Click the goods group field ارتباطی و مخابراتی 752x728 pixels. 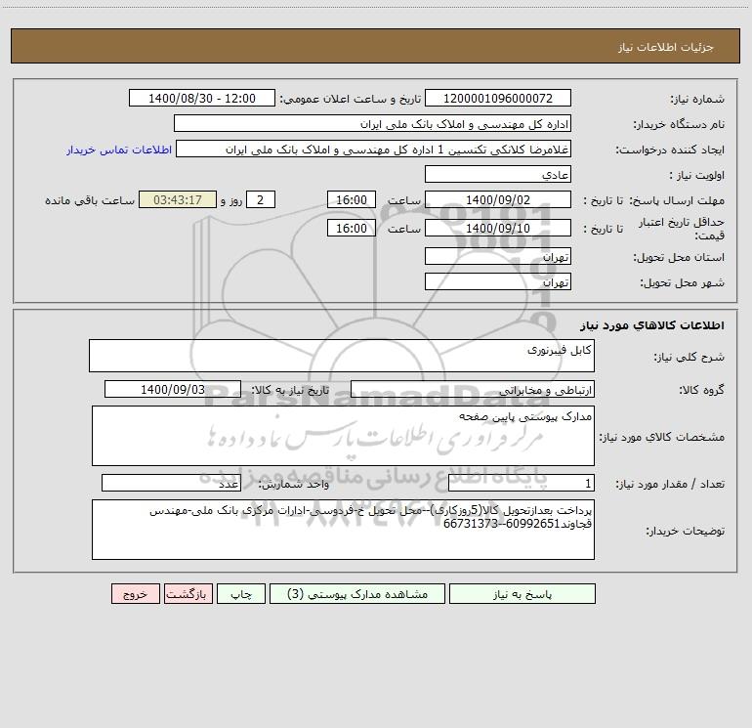pos(473,389)
